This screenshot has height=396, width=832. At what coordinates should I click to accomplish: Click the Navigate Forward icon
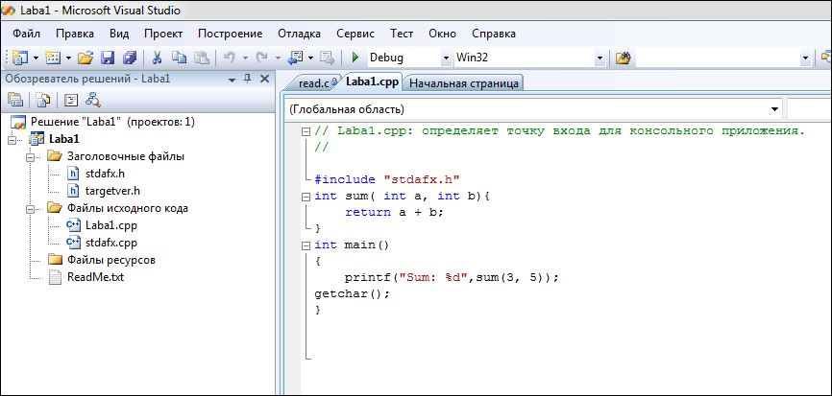click(x=328, y=58)
